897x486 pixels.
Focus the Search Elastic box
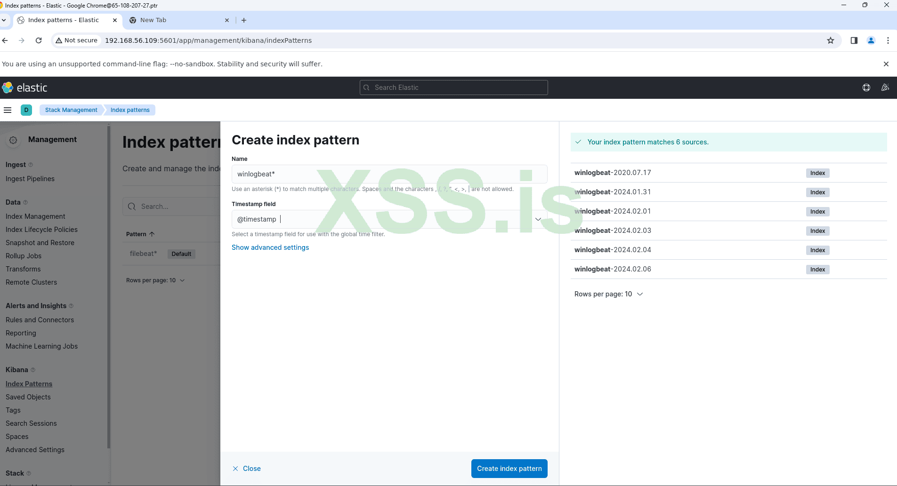[x=454, y=88]
